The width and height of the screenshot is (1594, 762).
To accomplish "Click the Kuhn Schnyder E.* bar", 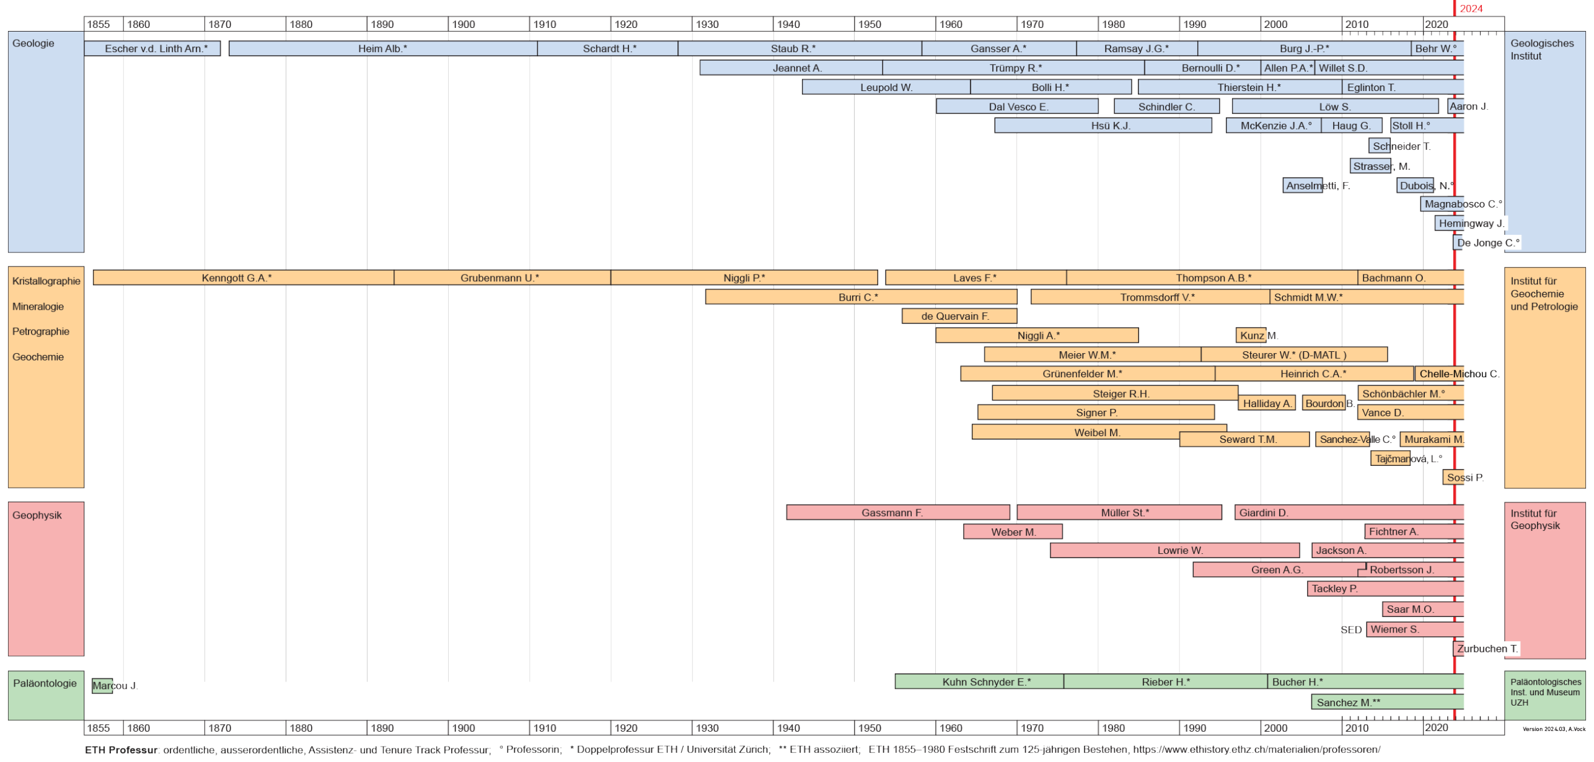I will pos(979,681).
